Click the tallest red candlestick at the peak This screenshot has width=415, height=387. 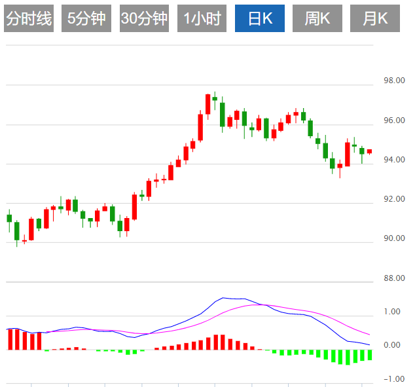[208, 104]
